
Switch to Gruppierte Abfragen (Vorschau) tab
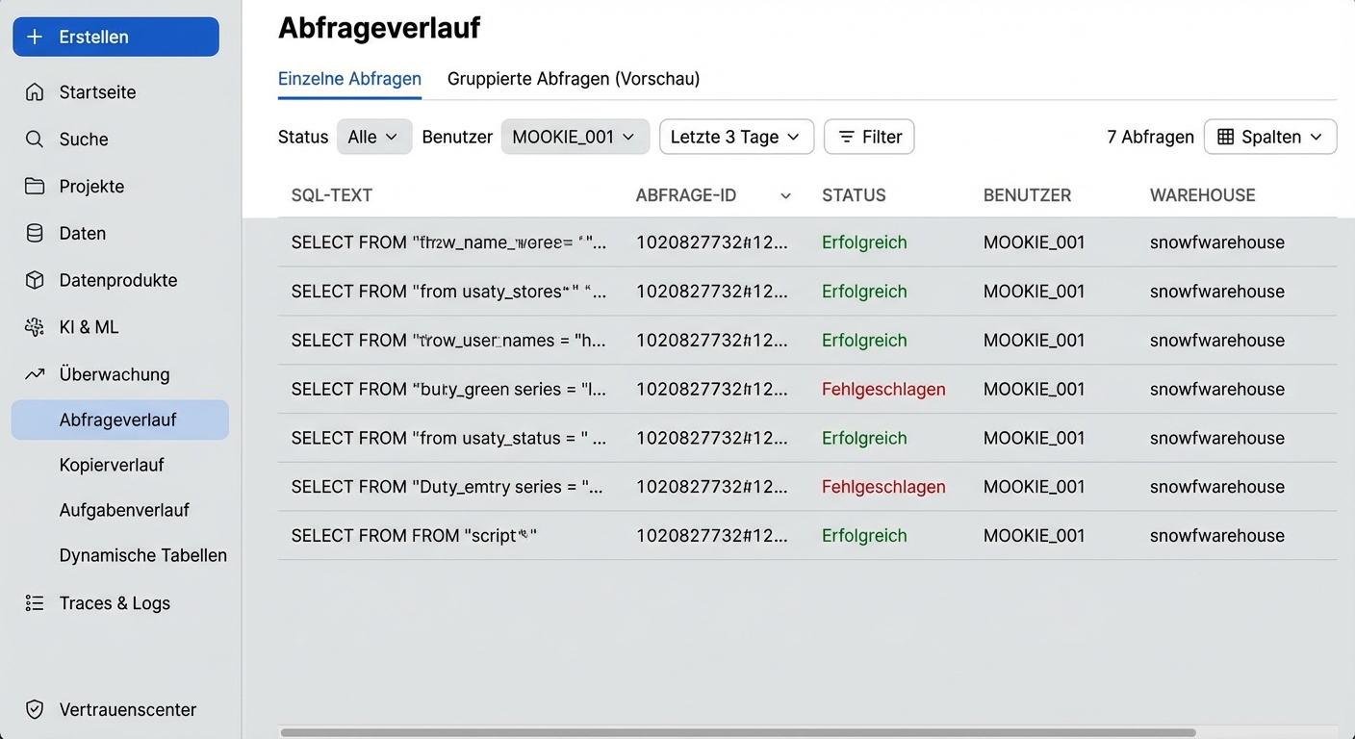pyautogui.click(x=574, y=79)
